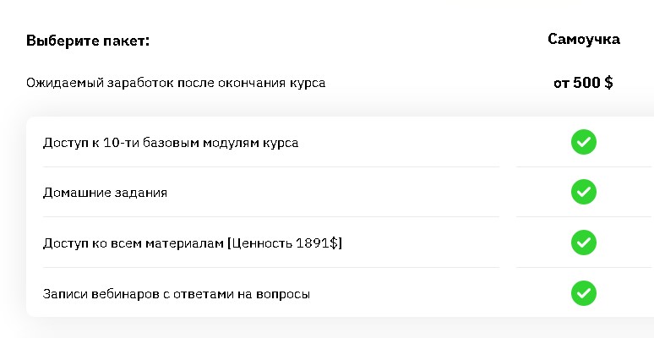Click the green checkmark beside Домашние задания

(x=583, y=193)
